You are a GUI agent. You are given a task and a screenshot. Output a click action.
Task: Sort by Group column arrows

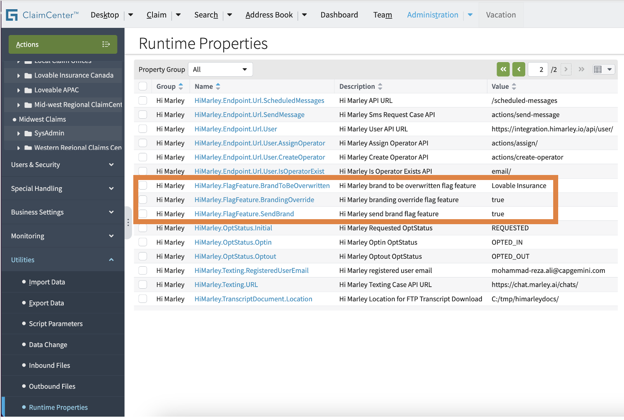(181, 86)
